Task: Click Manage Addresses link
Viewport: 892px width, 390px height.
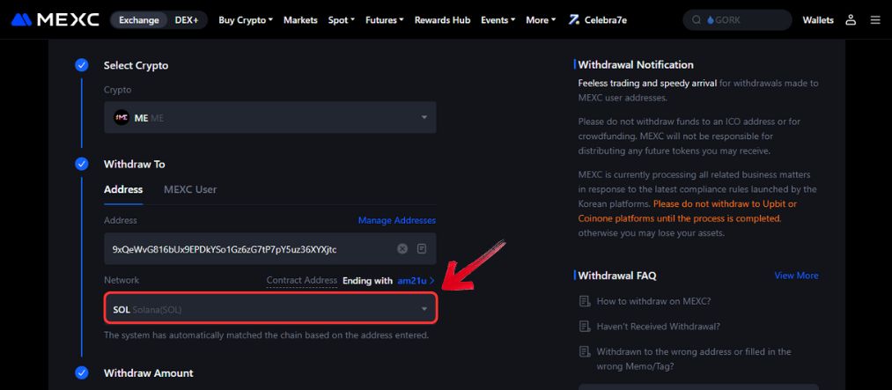Action: tap(397, 220)
